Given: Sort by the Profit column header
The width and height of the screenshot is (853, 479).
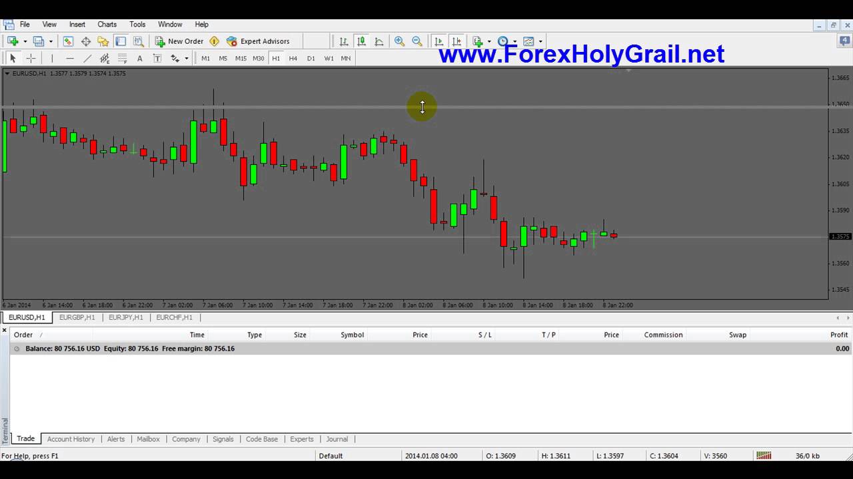Looking at the screenshot, I should pyautogui.click(x=839, y=335).
